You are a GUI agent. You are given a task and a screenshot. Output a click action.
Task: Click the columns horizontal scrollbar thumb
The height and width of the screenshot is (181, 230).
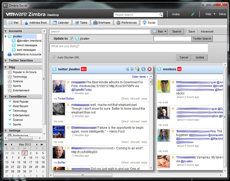coord(83,175)
